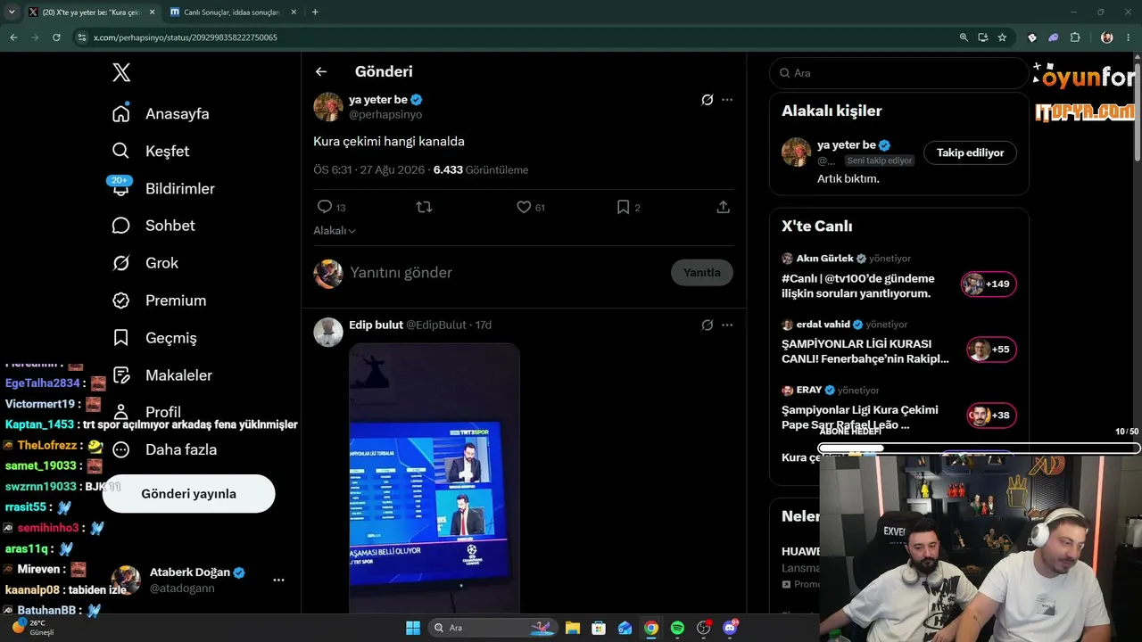Click the Grok icon on the main post
The height and width of the screenshot is (642, 1142).
tap(708, 100)
